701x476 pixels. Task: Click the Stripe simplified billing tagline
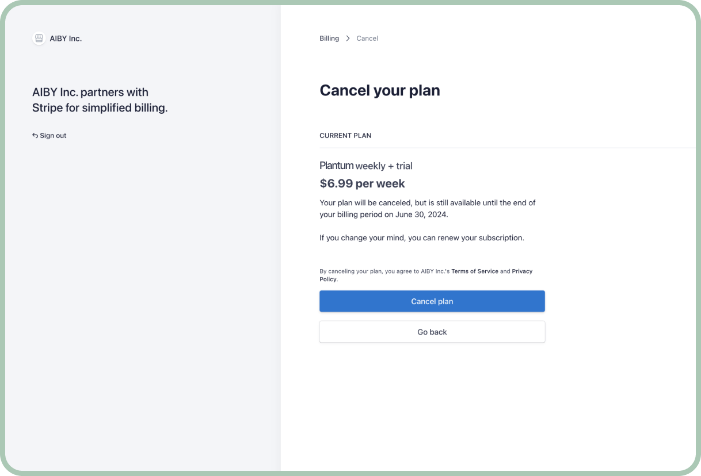[x=100, y=100]
